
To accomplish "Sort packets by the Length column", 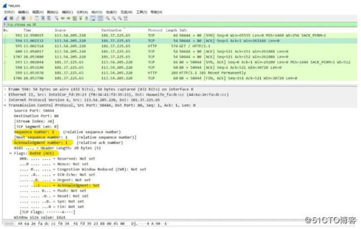I will point(172,30).
